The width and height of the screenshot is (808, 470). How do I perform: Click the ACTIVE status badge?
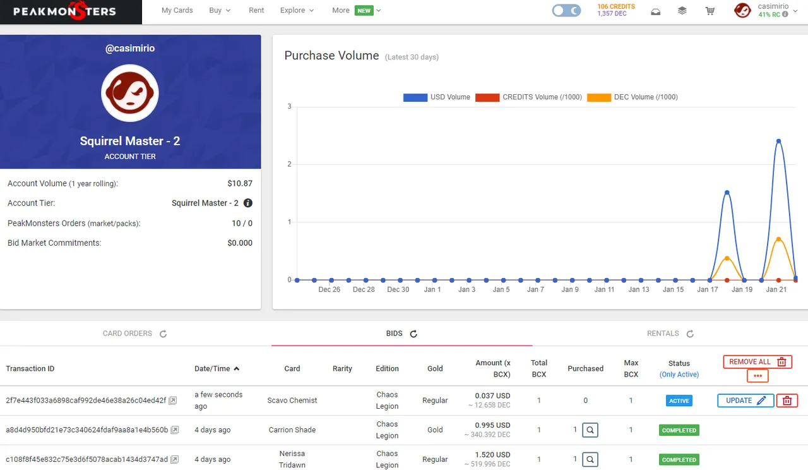pyautogui.click(x=679, y=401)
